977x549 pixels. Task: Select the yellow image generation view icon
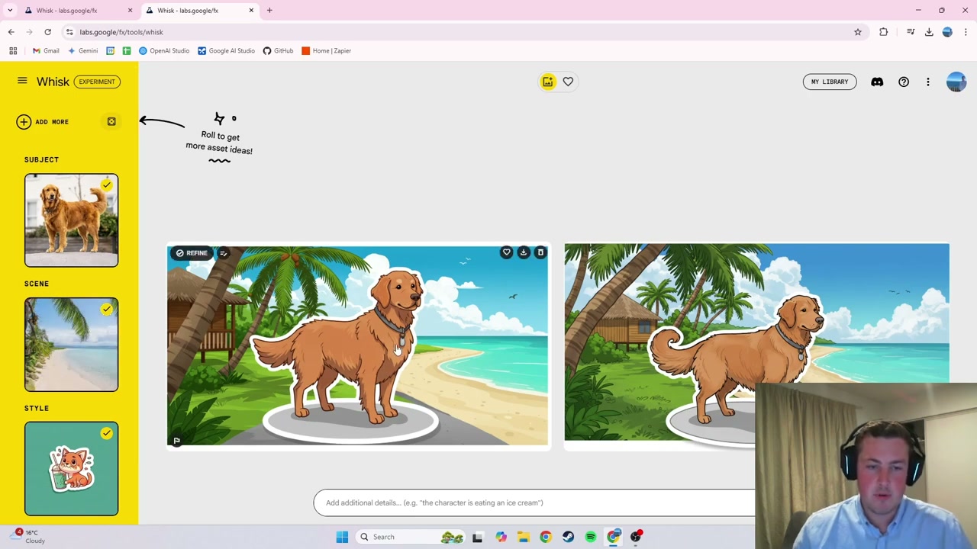point(548,82)
